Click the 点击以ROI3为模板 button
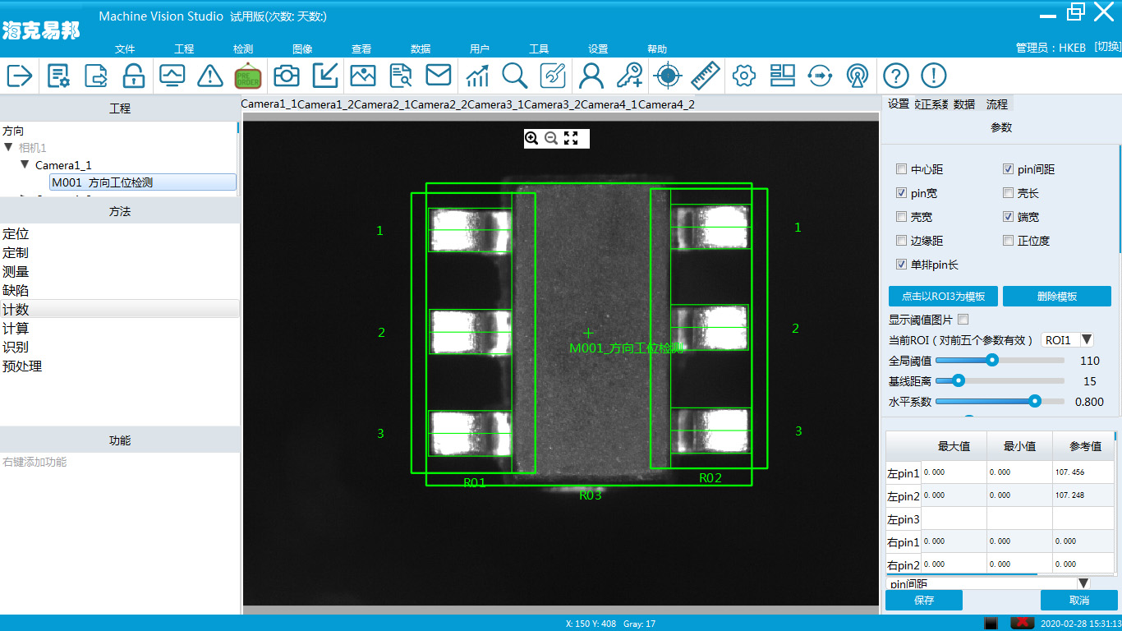Viewport: 1122px width, 631px height. [943, 297]
